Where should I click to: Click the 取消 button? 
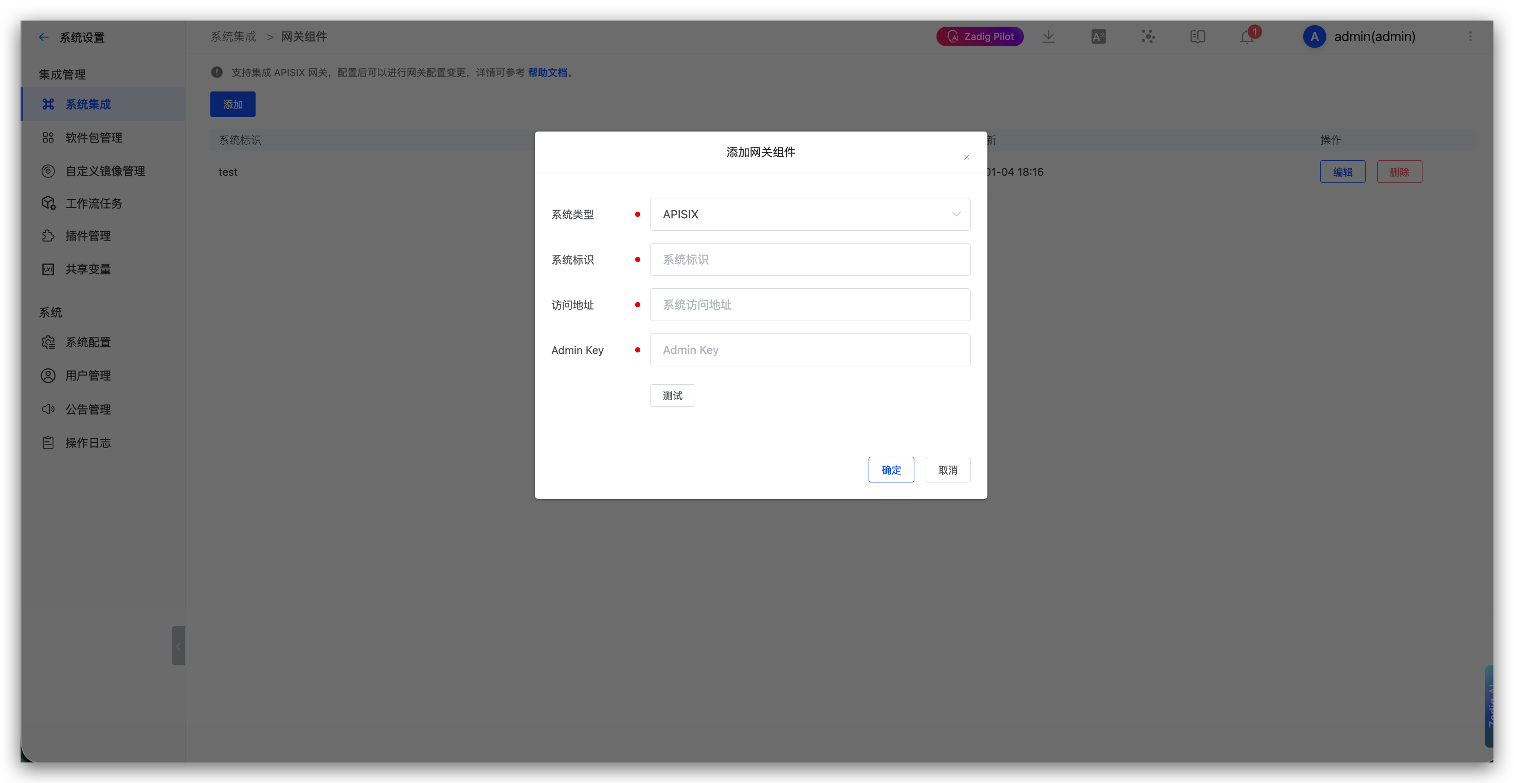coord(947,470)
